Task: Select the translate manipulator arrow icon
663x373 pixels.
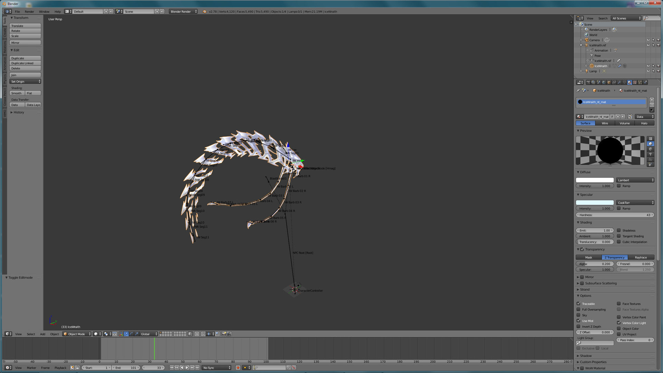Action: (x=126, y=334)
